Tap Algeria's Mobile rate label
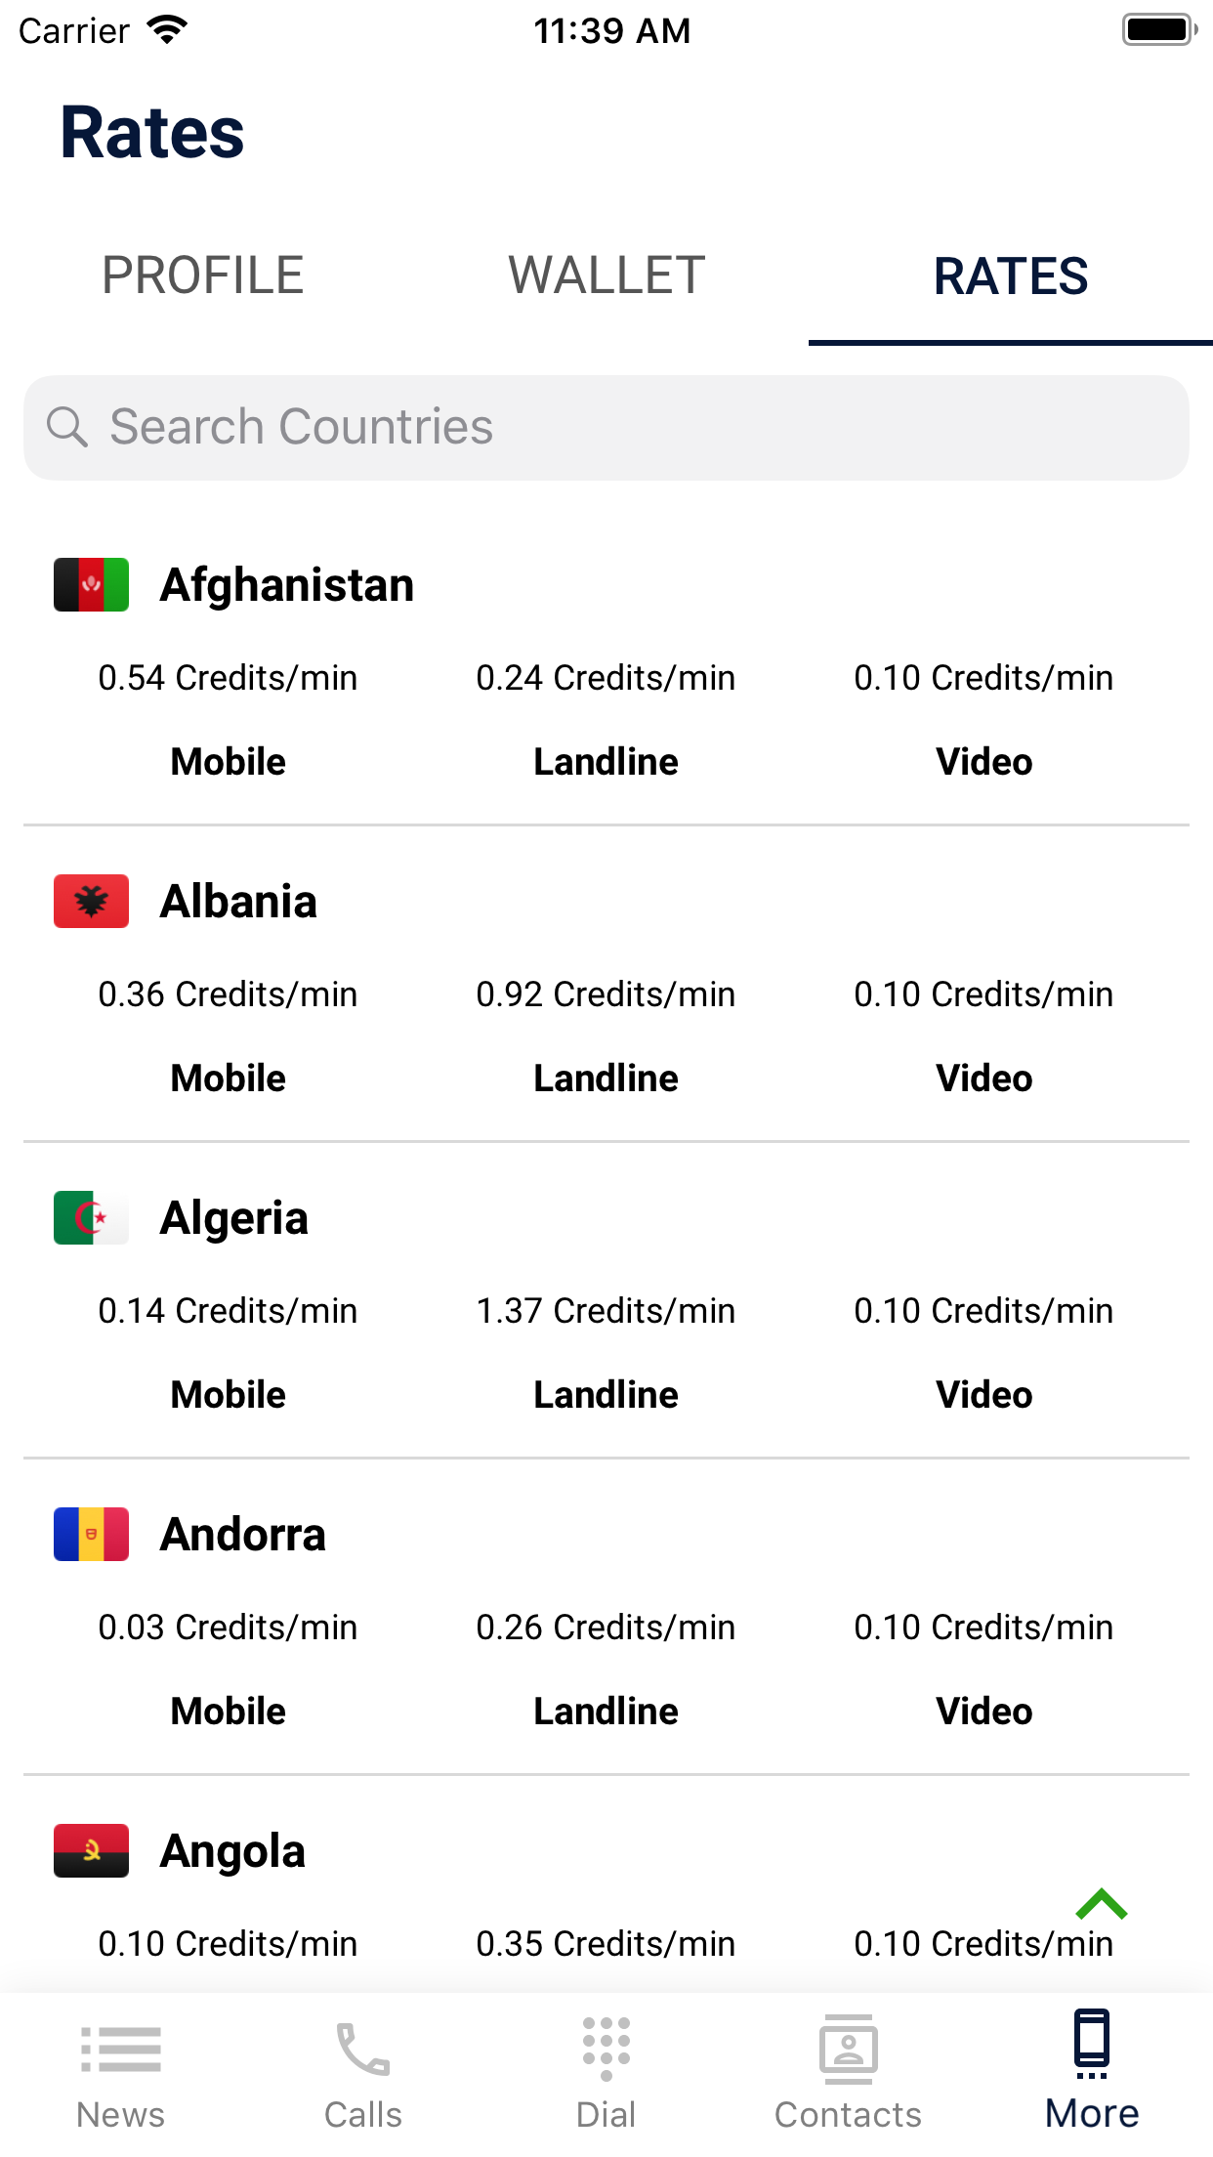1213x2157 pixels. (229, 1395)
